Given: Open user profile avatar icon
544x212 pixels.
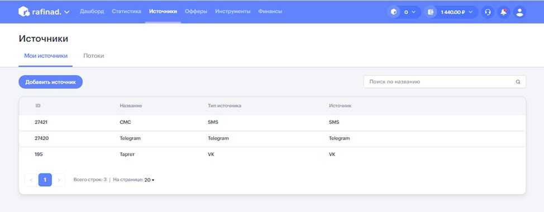Looking at the screenshot, I should pos(519,12).
